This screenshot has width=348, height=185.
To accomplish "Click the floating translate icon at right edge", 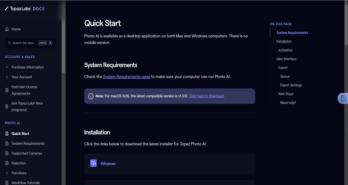I will point(343,98).
